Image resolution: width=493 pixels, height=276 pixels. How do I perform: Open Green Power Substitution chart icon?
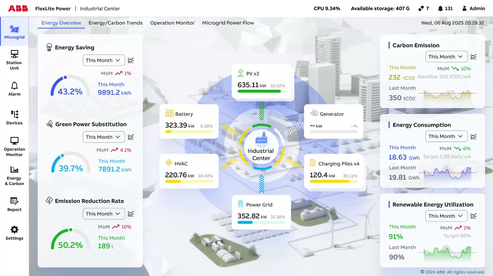131,137
